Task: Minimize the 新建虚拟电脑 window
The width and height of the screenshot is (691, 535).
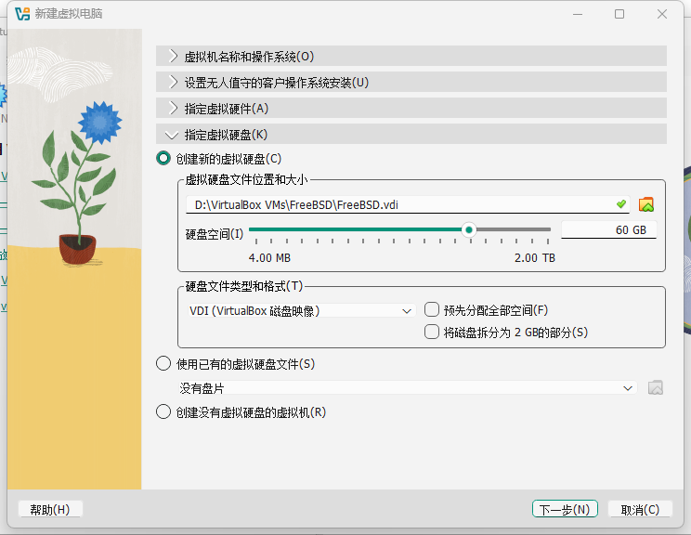Action: tap(578, 14)
